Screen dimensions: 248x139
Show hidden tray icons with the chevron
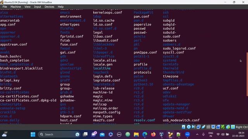click(x=197, y=134)
